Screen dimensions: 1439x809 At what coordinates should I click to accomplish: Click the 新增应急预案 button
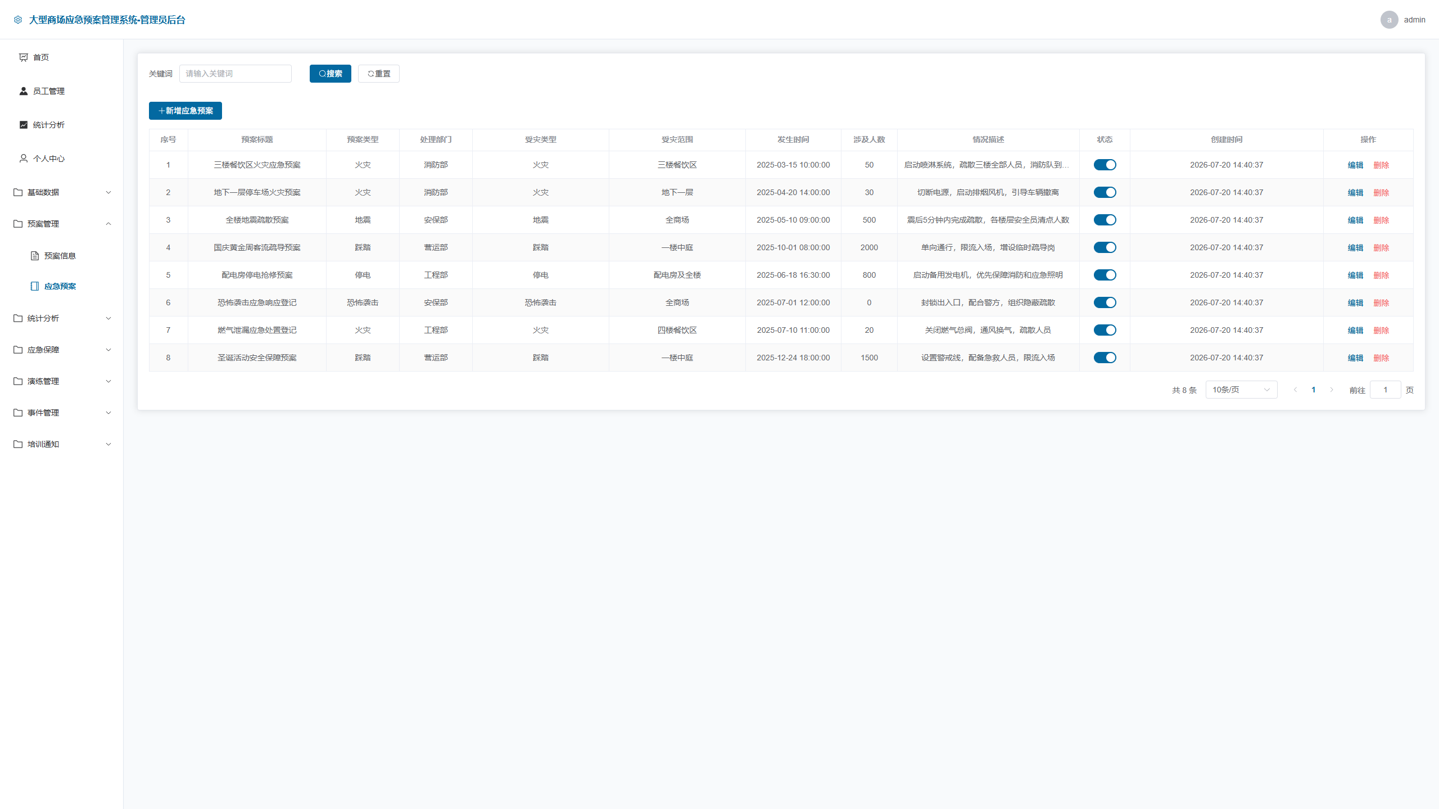click(185, 111)
